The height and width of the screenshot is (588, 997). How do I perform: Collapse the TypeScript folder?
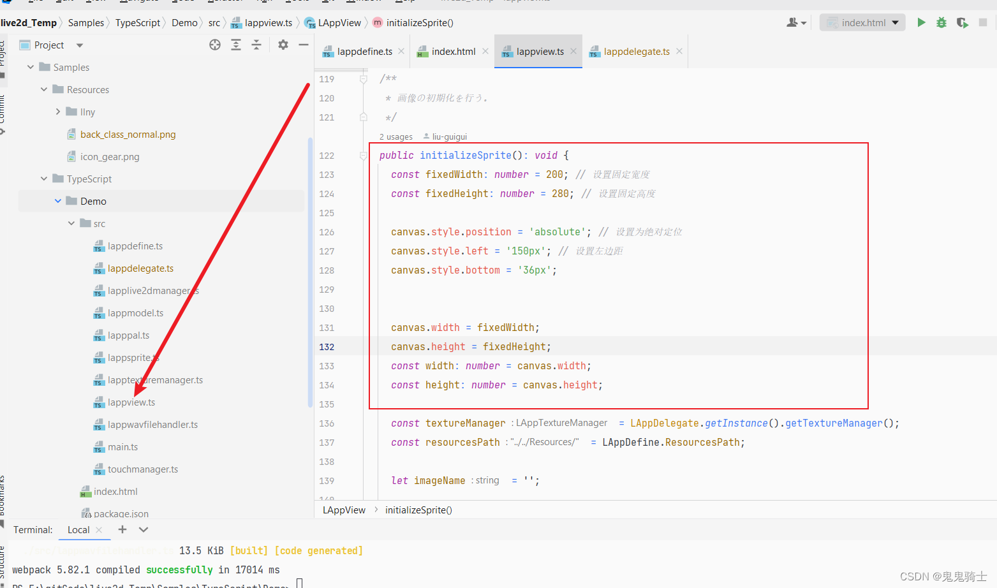[x=44, y=179]
